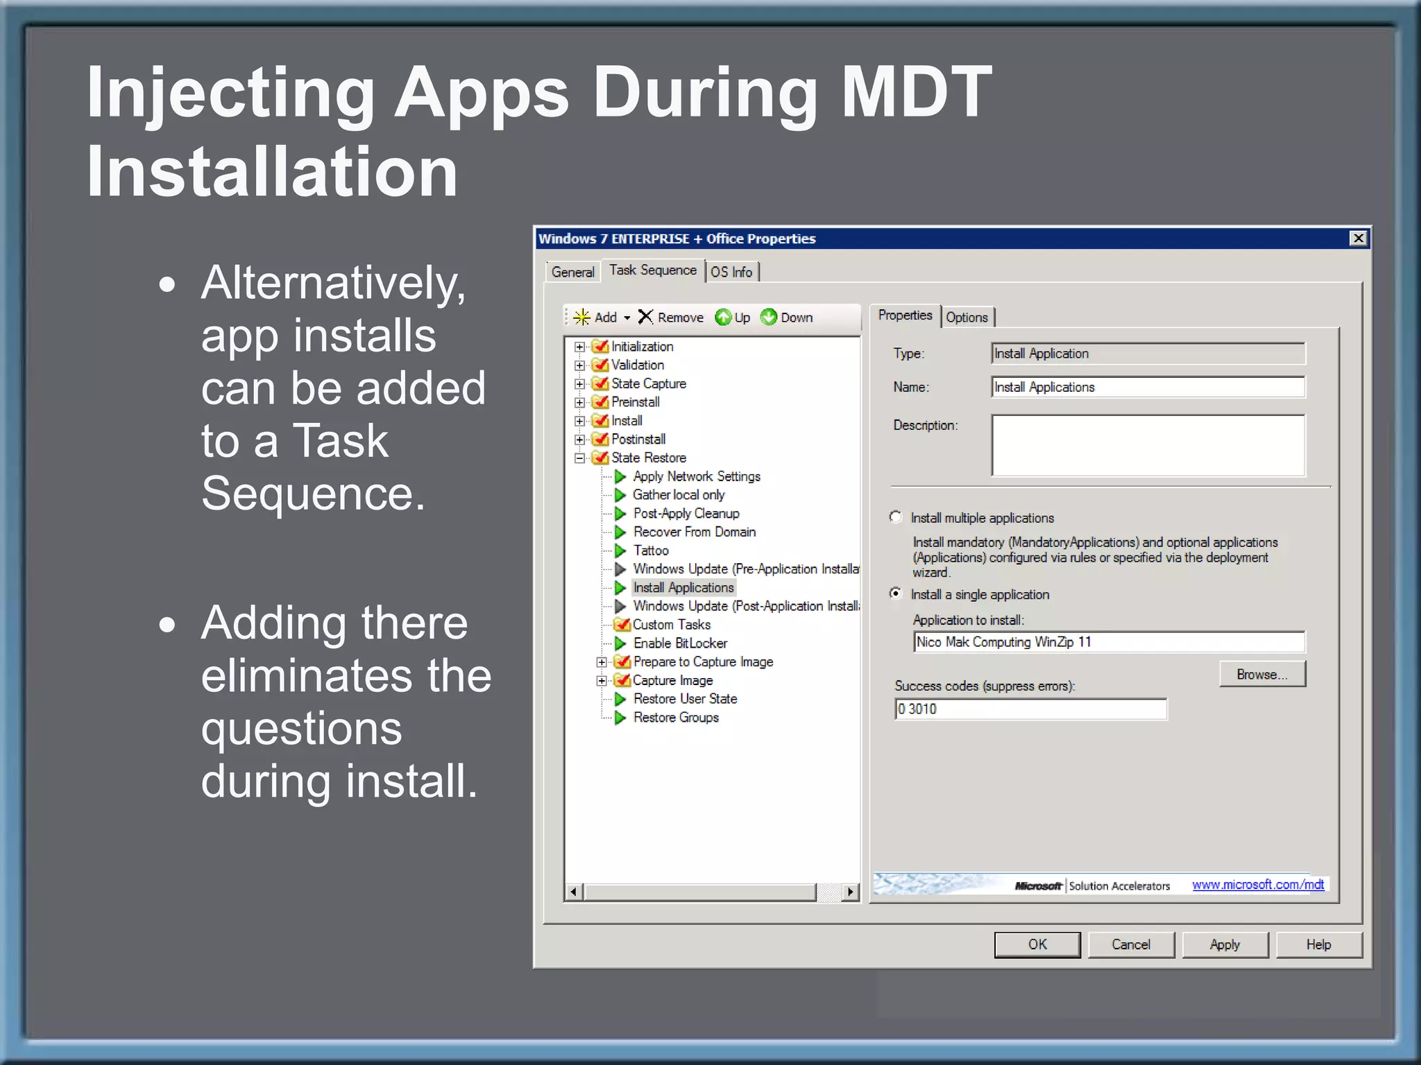
Task: Click the Remove X icon
Action: (645, 317)
